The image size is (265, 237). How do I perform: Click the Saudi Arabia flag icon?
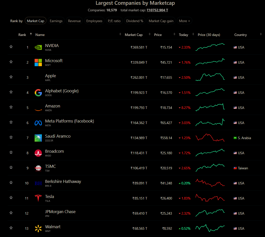235,138
